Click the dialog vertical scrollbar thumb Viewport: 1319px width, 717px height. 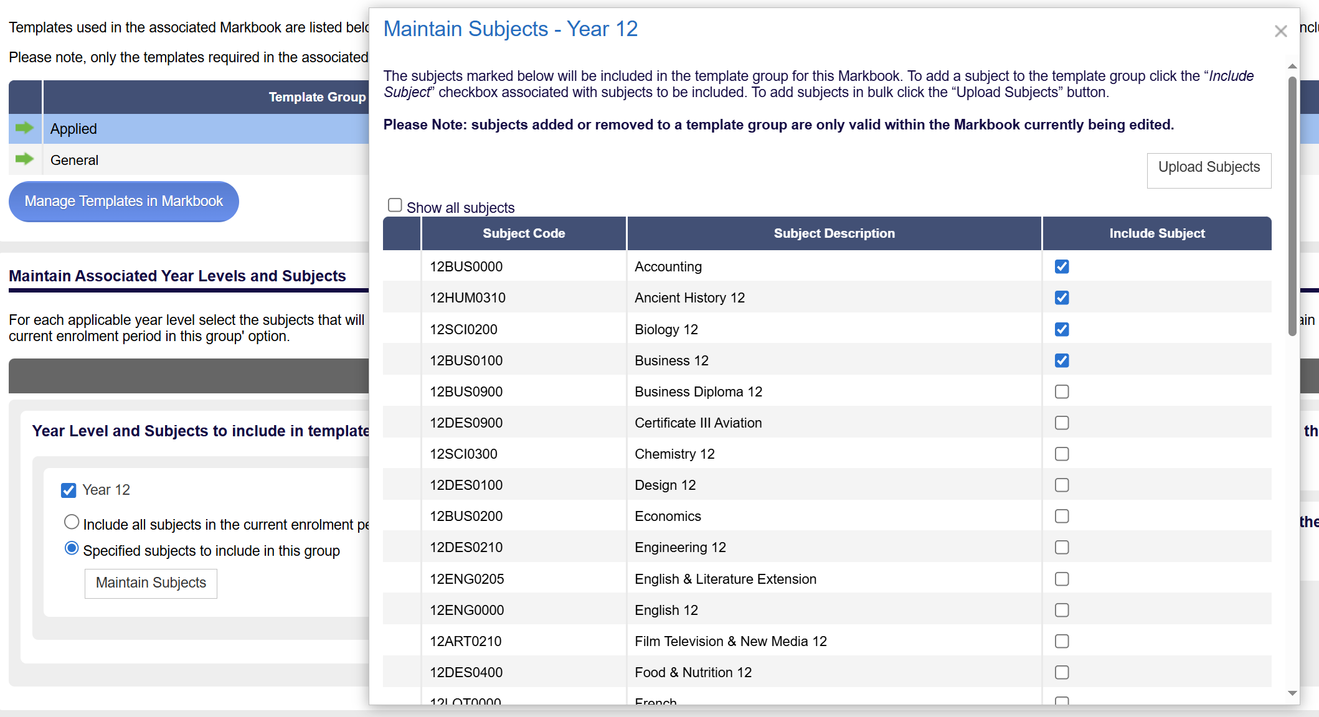pos(1292,205)
